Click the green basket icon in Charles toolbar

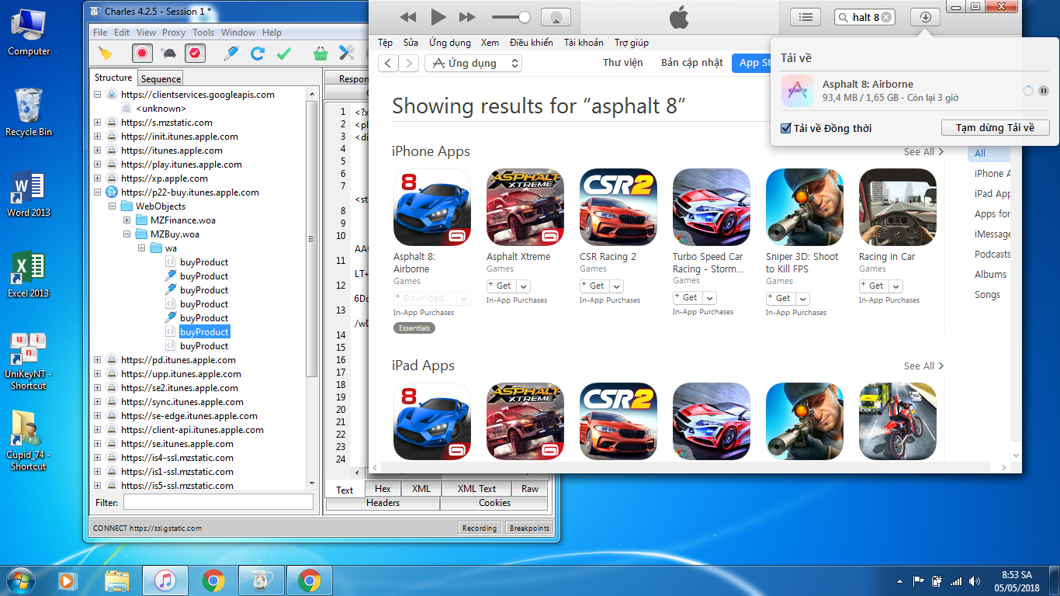point(320,54)
